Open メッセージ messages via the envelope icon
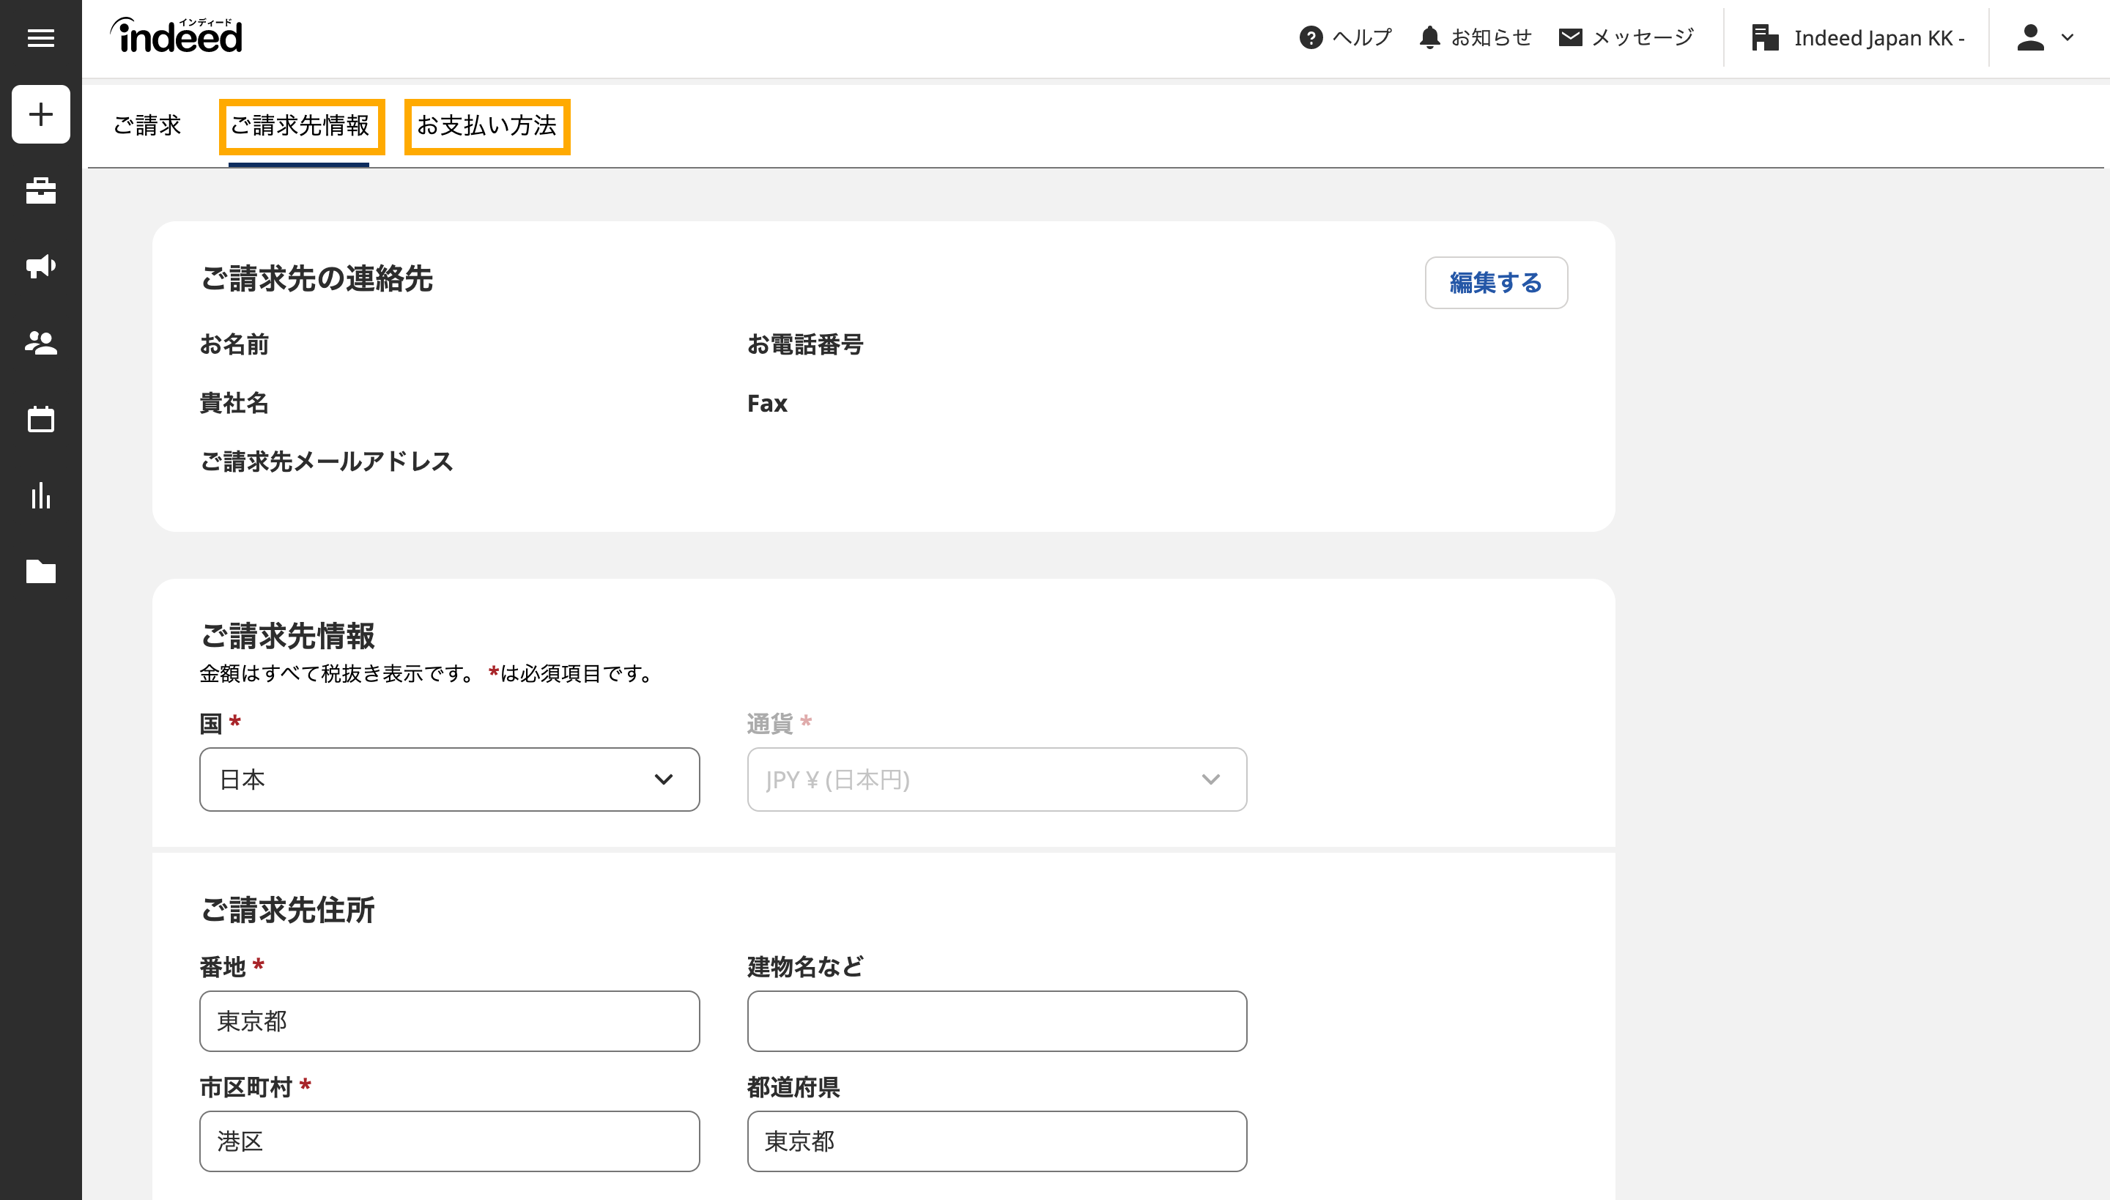 tap(1570, 38)
